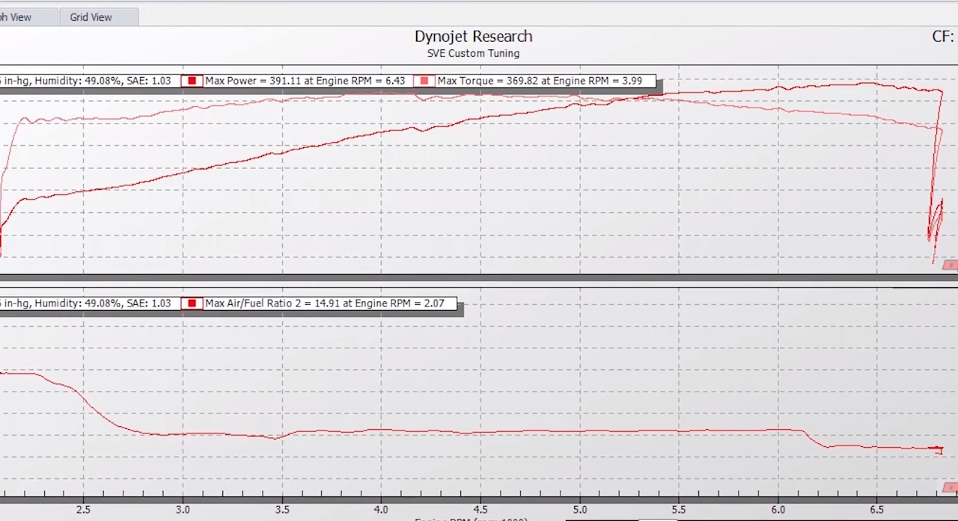The image size is (958, 521).
Task: Click the 5.5 RPM axis label
Action: coord(679,510)
